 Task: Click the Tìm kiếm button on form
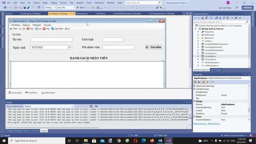point(154,47)
